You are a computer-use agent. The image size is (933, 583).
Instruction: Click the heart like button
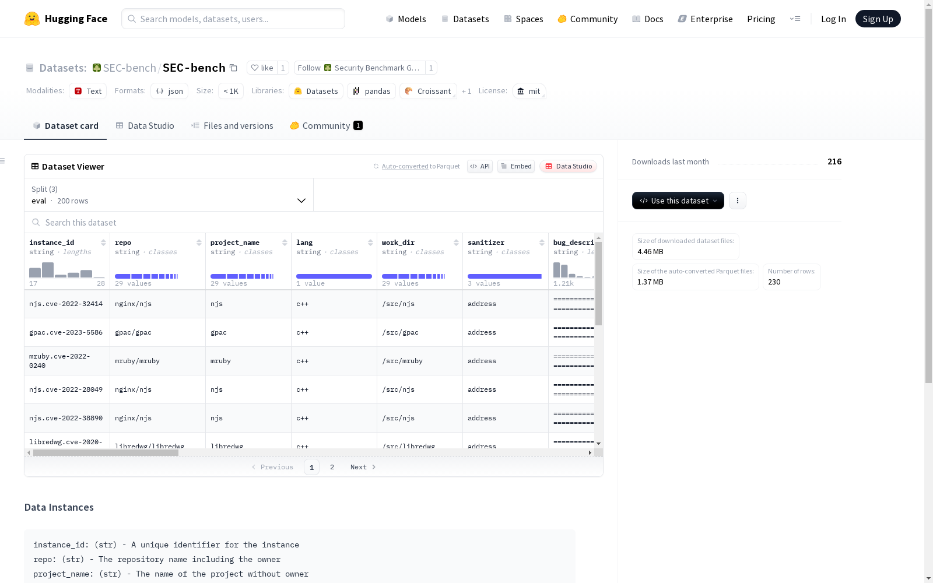pos(262,68)
